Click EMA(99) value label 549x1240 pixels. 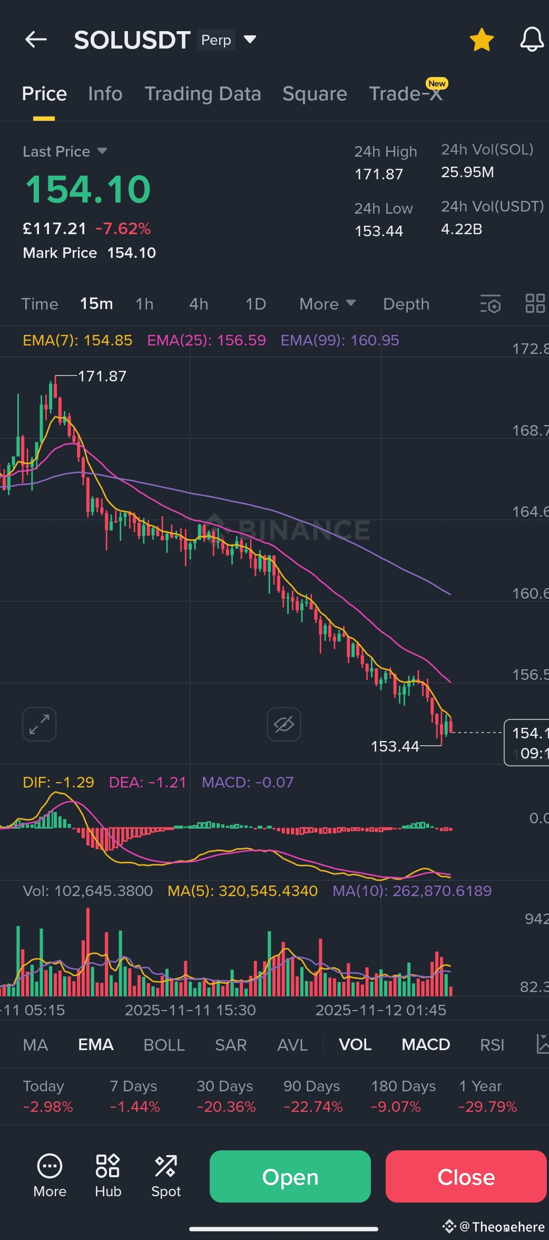(340, 340)
